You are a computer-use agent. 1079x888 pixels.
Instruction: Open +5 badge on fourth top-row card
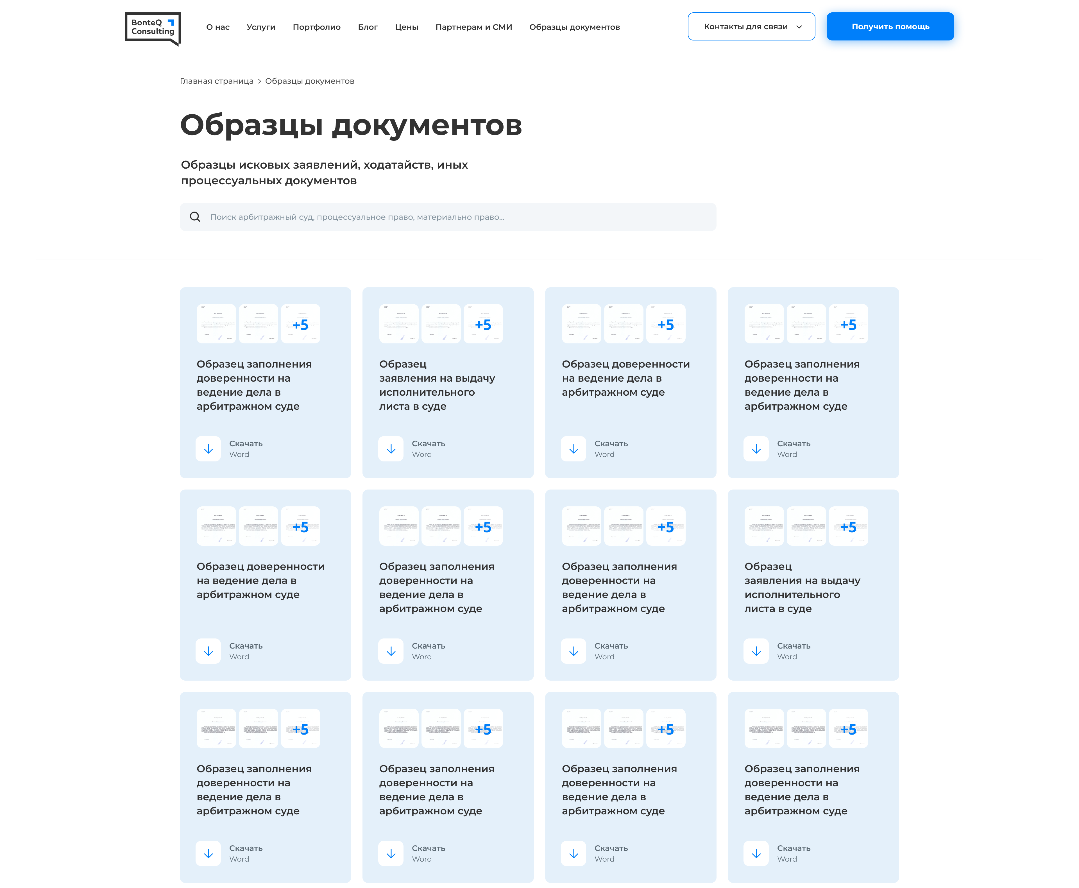(x=848, y=324)
